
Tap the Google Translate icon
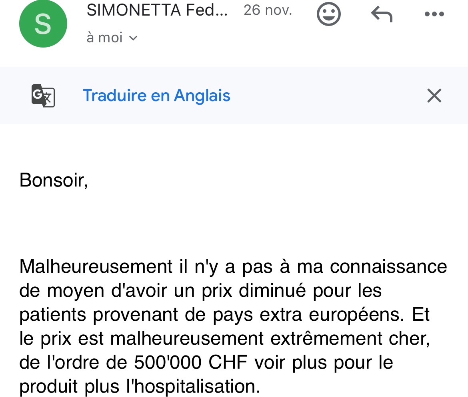[x=43, y=96]
